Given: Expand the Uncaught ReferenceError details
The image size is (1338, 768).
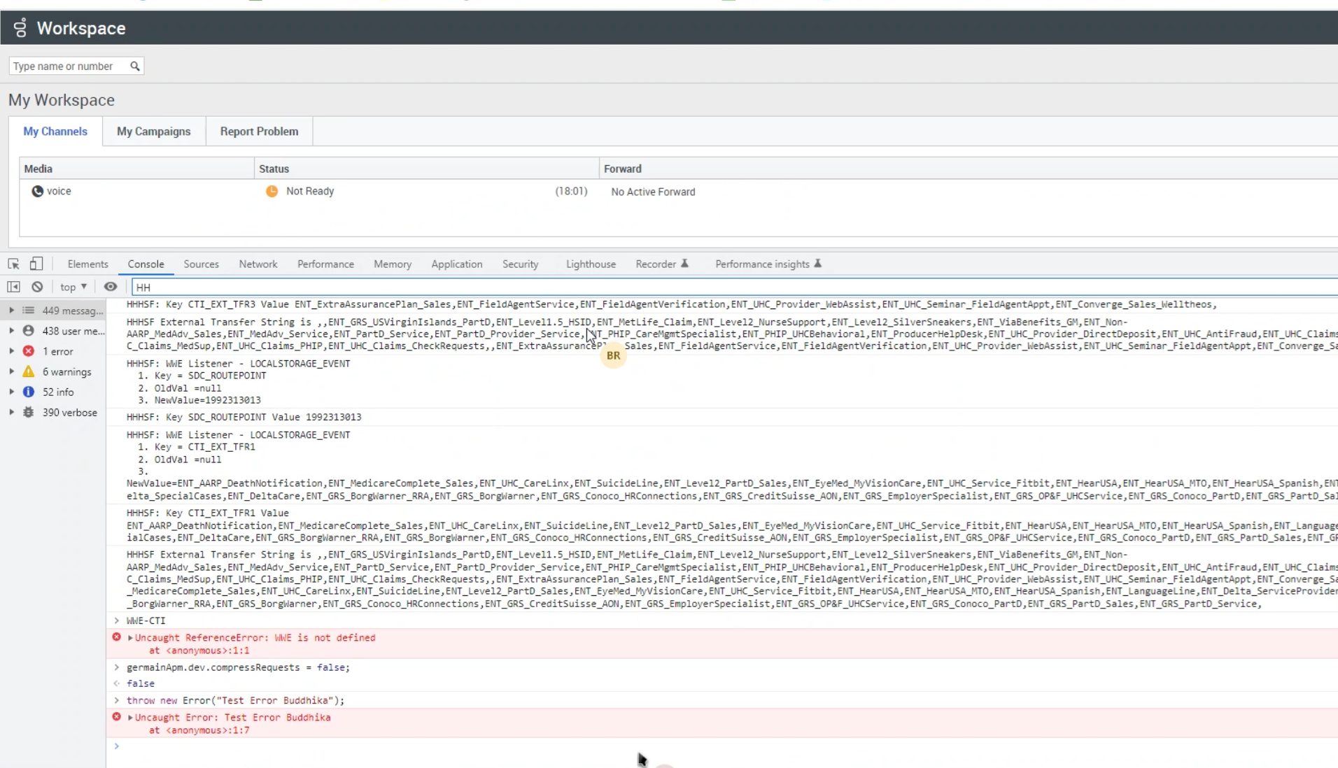Looking at the screenshot, I should 130,638.
